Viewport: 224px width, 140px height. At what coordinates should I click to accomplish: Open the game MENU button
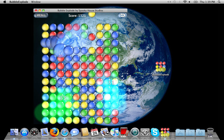(41, 15)
